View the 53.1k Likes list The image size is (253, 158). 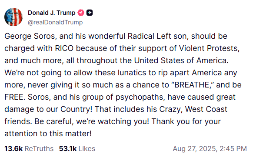point(77,148)
